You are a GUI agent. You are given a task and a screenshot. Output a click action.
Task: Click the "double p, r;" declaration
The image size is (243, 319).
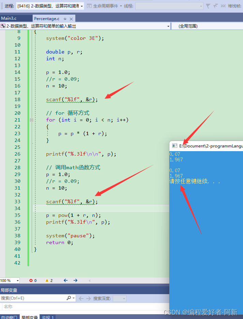pos(64,52)
